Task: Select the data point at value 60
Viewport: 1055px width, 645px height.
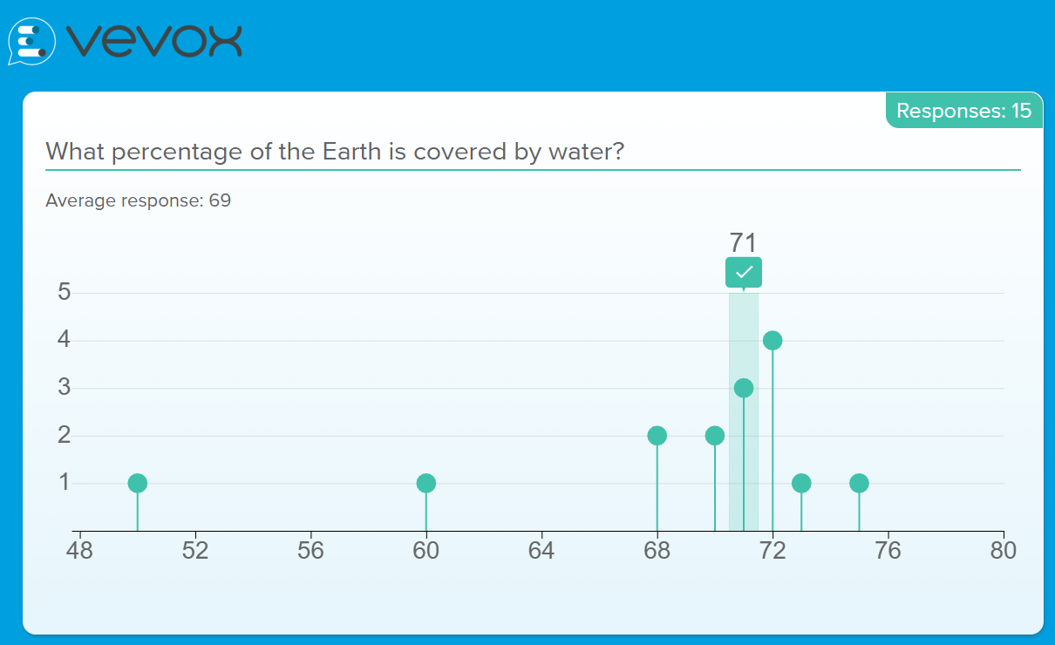Action: [x=425, y=483]
